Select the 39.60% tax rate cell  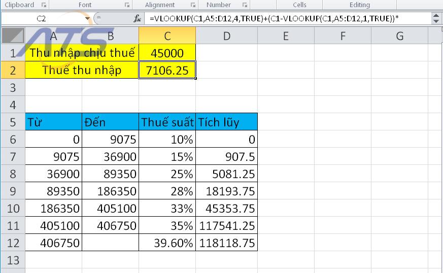click(167, 243)
